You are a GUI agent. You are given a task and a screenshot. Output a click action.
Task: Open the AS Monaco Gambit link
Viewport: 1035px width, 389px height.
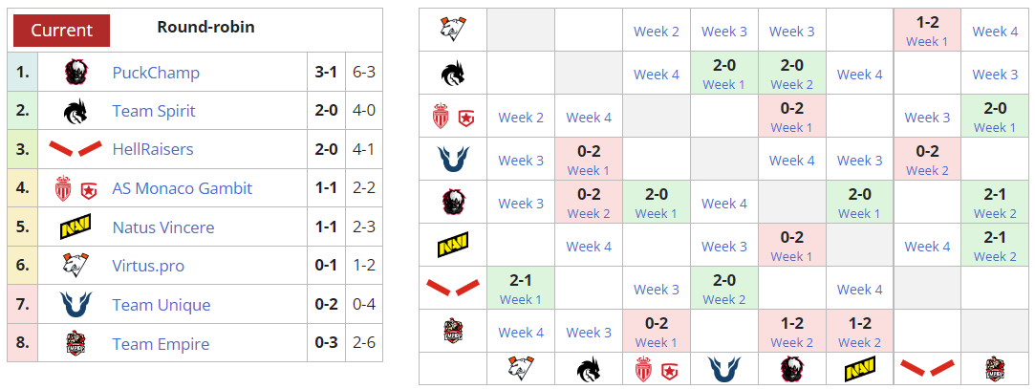pos(183,188)
